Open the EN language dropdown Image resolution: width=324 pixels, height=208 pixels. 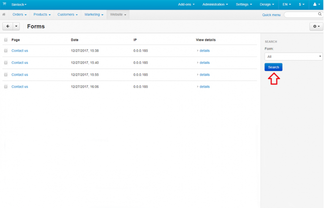click(287, 4)
